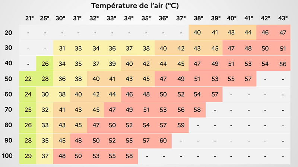The image size is (298, 167).
Task: Select the 21° column header
Action: tap(29, 18)
